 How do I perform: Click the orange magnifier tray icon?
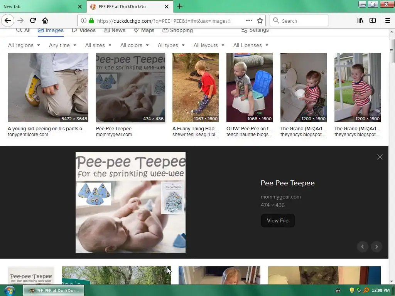366,291
